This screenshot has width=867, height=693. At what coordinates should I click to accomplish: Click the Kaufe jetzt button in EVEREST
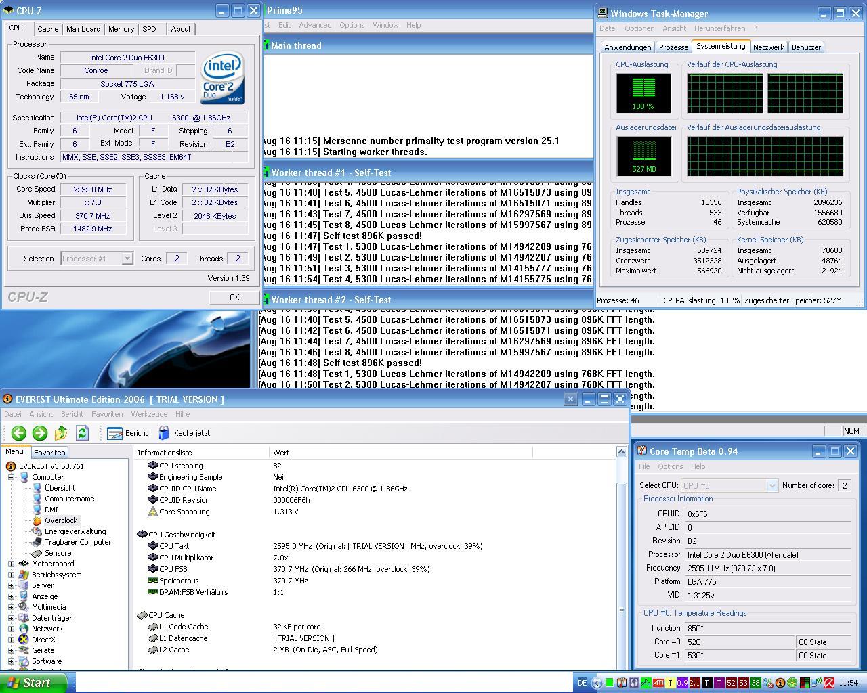click(x=184, y=433)
